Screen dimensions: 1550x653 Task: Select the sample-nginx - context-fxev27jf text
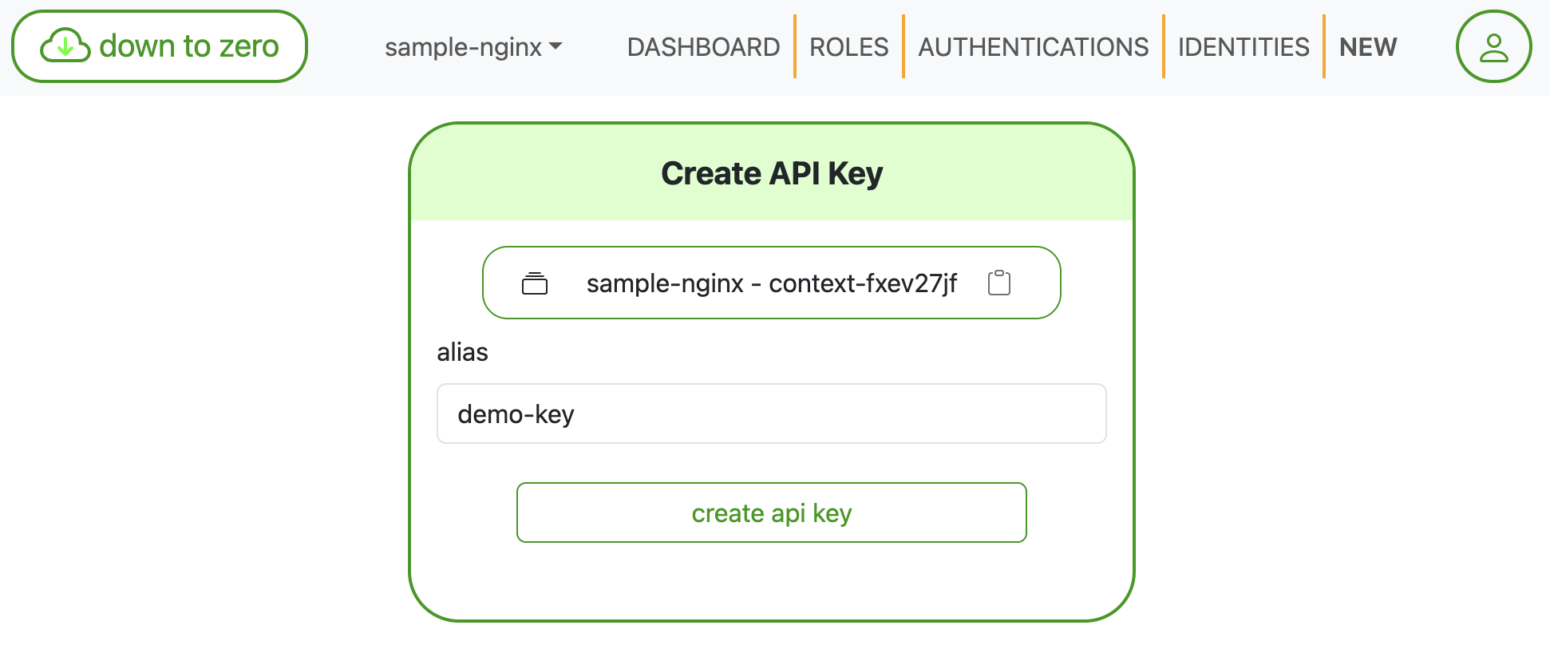point(771,283)
